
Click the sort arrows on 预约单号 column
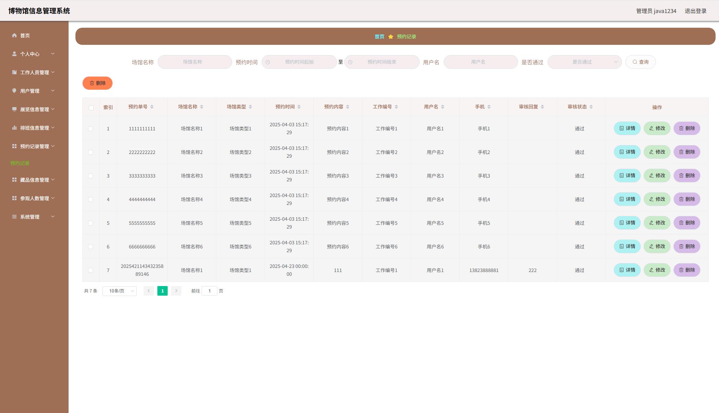[152, 107]
